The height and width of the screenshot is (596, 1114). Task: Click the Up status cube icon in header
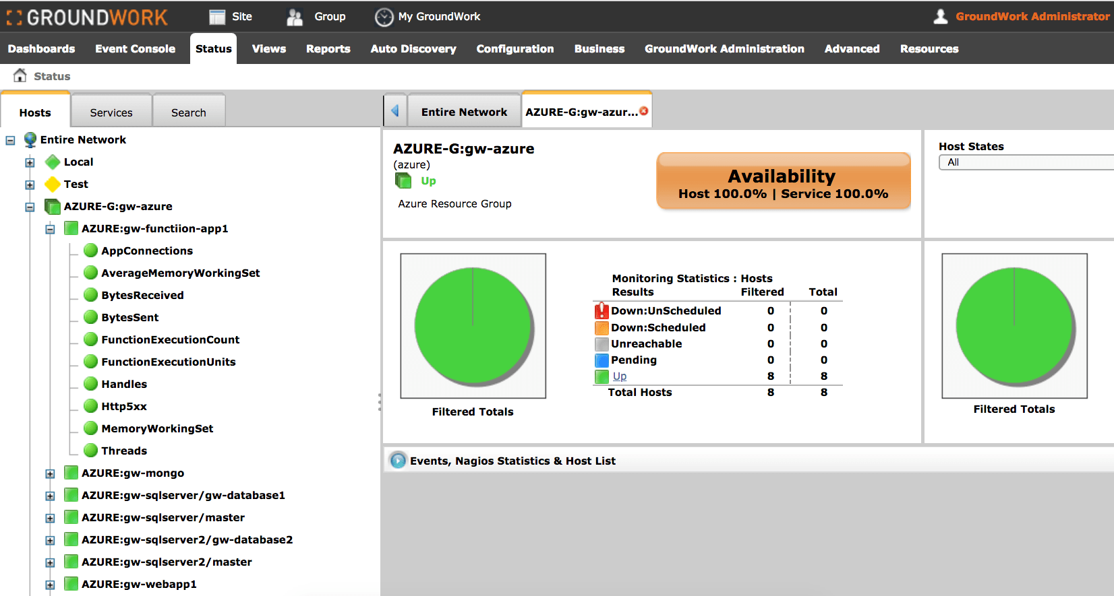(403, 180)
